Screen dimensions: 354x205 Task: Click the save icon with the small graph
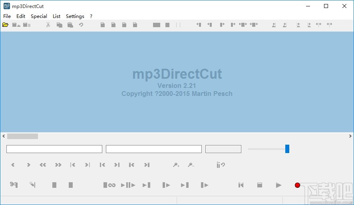16,25
